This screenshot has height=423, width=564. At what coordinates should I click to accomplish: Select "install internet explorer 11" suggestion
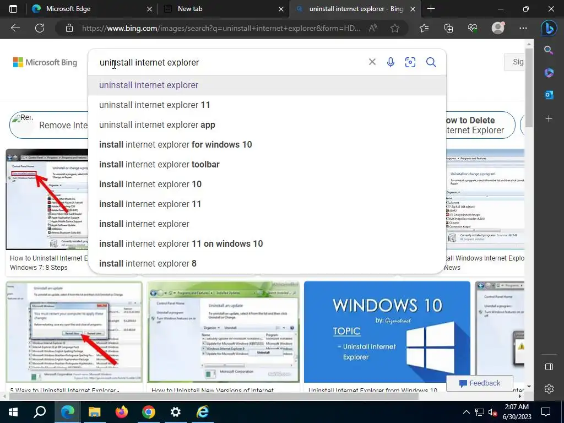pos(267,204)
